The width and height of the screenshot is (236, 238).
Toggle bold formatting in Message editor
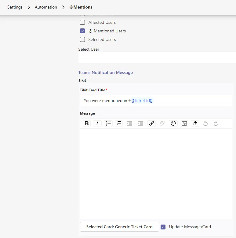pyautogui.click(x=87, y=123)
